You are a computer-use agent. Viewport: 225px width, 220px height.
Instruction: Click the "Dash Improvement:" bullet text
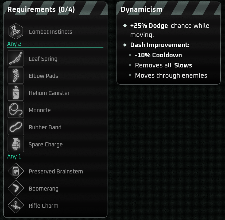[160, 45]
